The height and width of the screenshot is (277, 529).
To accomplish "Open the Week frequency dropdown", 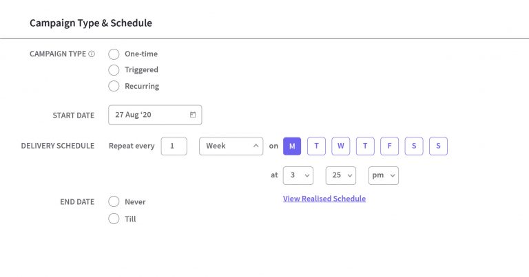I will [231, 146].
